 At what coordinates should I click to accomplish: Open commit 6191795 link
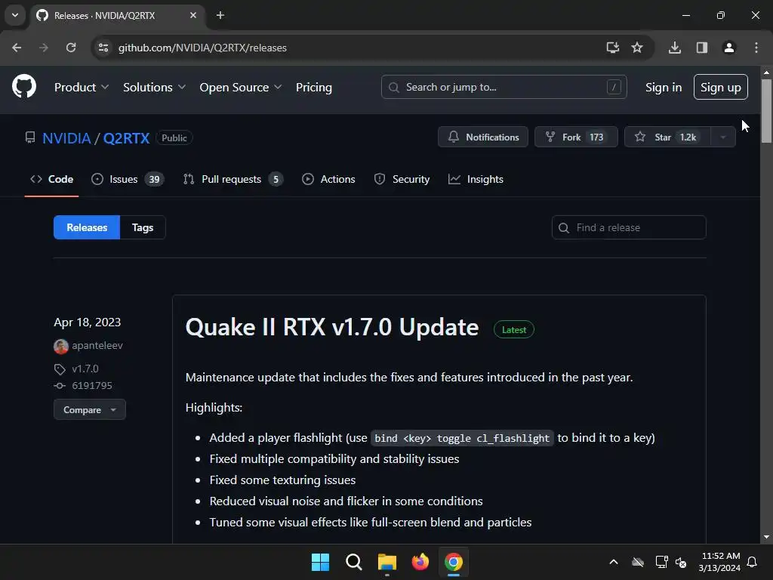click(x=91, y=386)
